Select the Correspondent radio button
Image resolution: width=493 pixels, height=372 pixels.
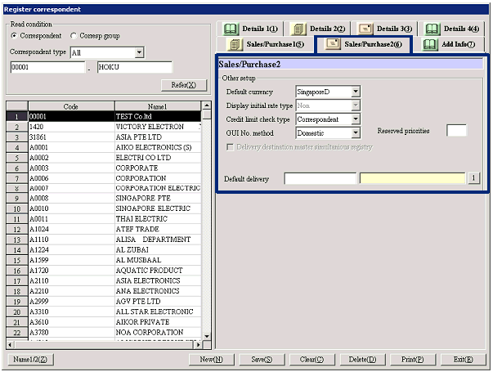pyautogui.click(x=14, y=35)
